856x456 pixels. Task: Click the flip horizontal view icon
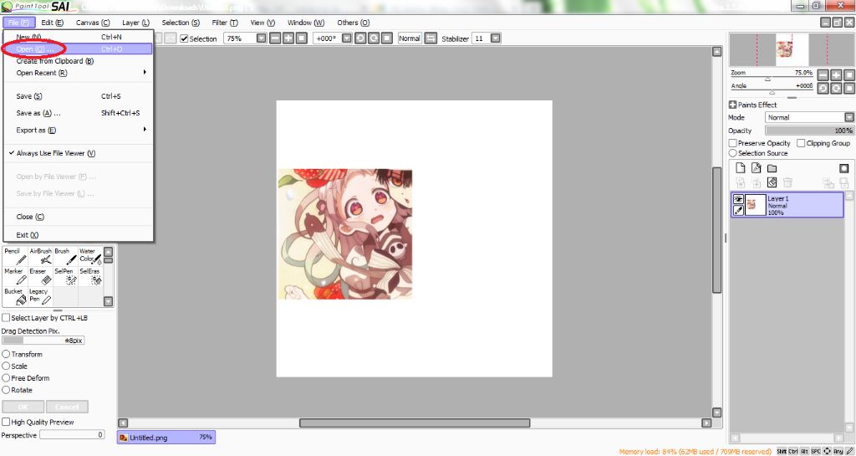(431, 38)
